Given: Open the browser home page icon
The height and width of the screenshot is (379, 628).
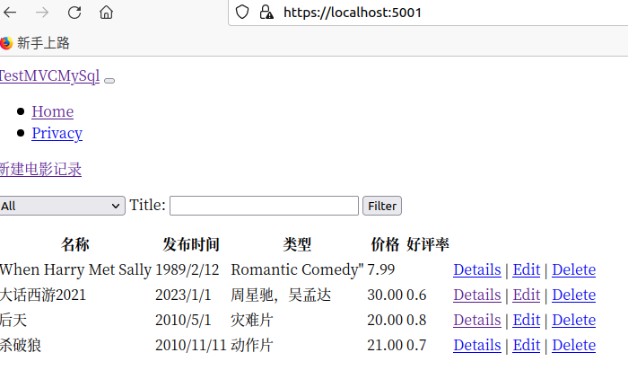Looking at the screenshot, I should (106, 13).
